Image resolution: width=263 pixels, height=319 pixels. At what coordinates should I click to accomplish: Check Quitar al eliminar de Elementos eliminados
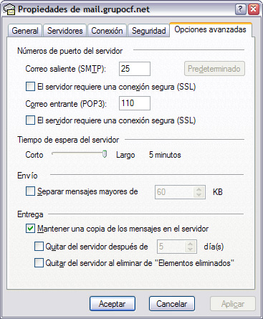pyautogui.click(x=39, y=263)
